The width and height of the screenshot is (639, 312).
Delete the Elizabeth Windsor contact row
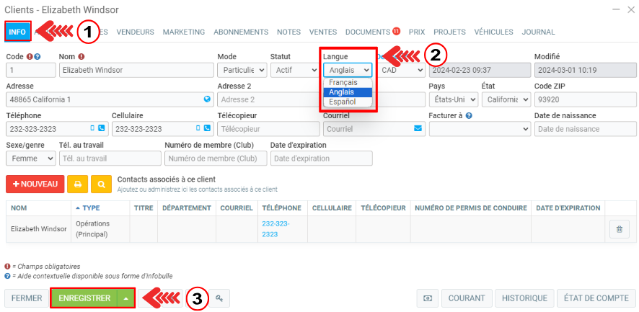pyautogui.click(x=619, y=229)
